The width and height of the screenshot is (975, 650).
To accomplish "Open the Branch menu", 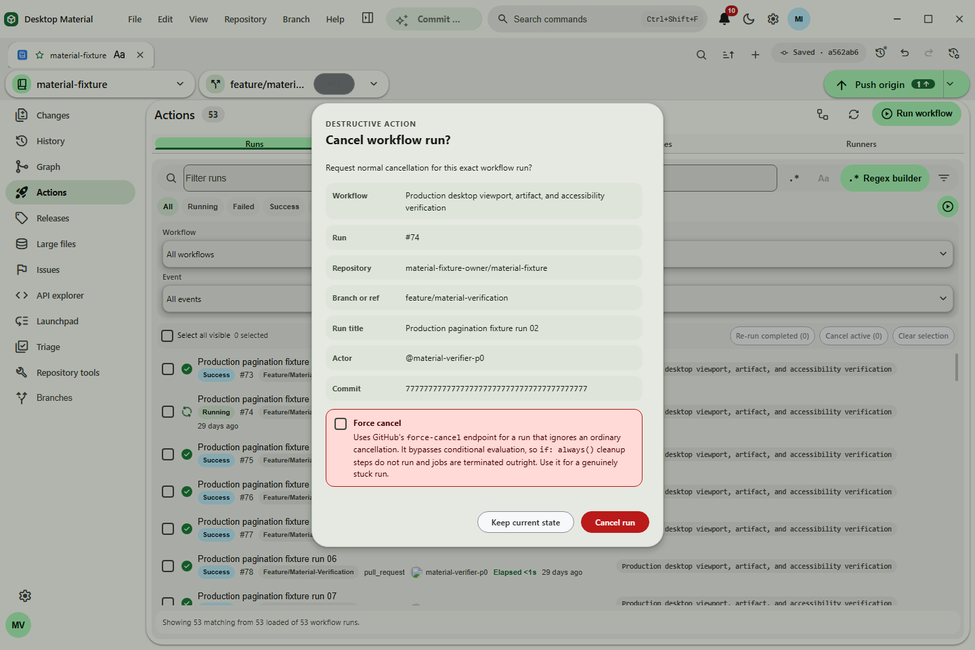I will click(x=296, y=19).
